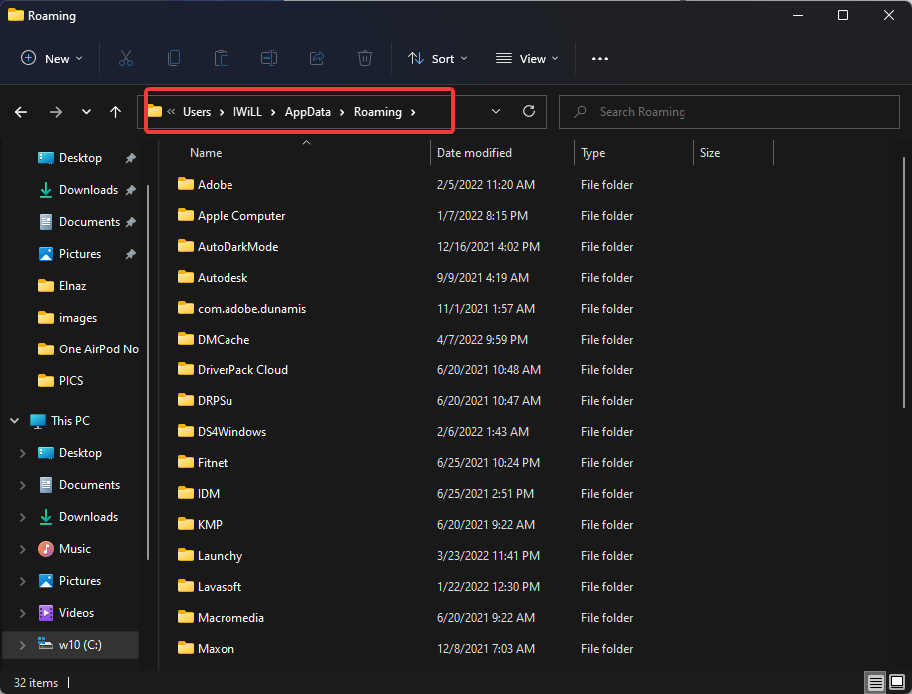
Task: Expand Documents under This PC
Action: (22, 485)
